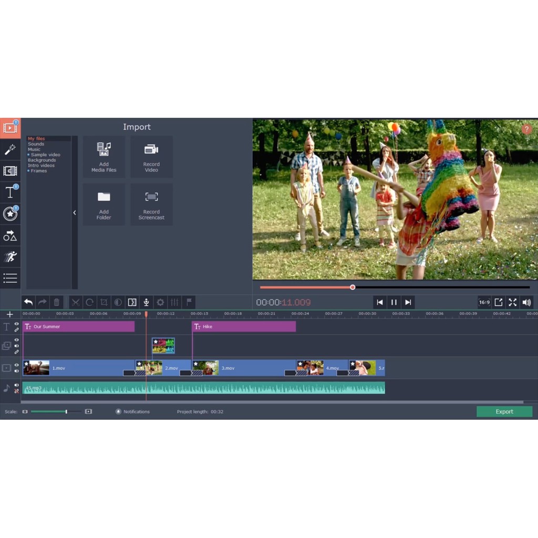This screenshot has height=538, width=538.
Task: Open clip properties gear icon
Action: 161,302
